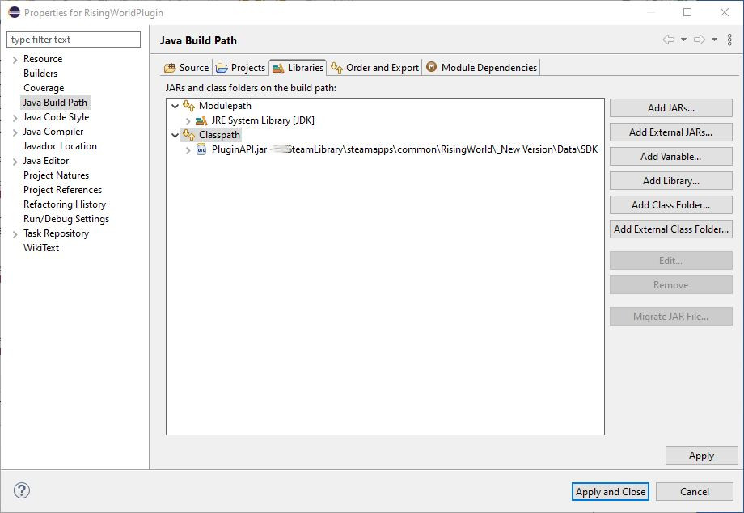The width and height of the screenshot is (744, 513).
Task: Open the forward history dropdown arrow
Action: (714, 40)
